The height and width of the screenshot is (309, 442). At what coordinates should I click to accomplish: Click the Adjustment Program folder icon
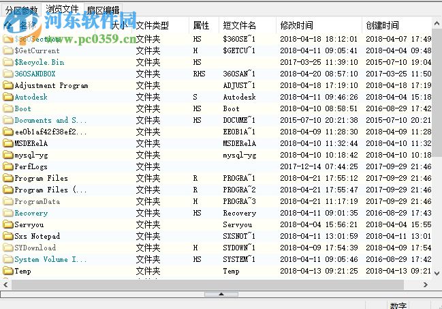tap(8, 85)
